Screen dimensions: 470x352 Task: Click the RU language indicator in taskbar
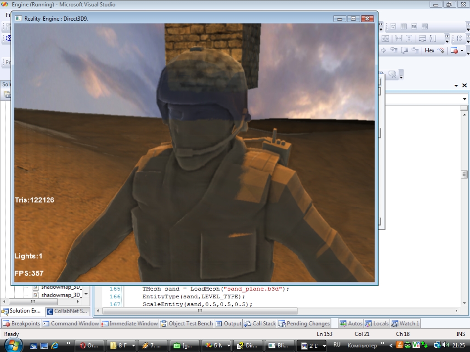click(x=337, y=345)
